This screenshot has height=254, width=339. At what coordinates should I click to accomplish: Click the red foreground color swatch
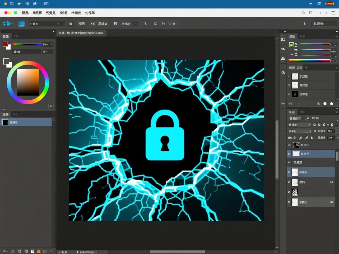pyautogui.click(x=5, y=44)
